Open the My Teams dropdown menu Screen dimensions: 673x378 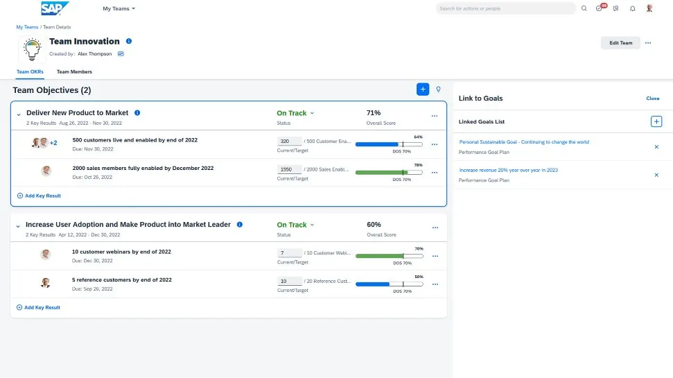tap(119, 9)
